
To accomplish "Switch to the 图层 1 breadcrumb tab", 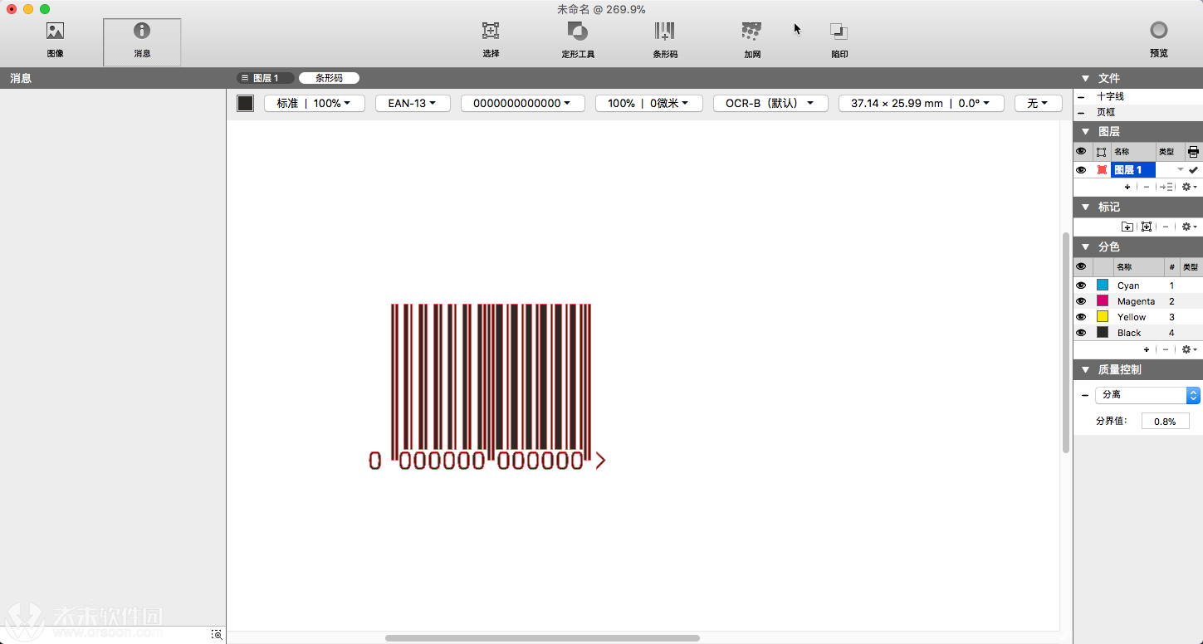I will tap(265, 78).
